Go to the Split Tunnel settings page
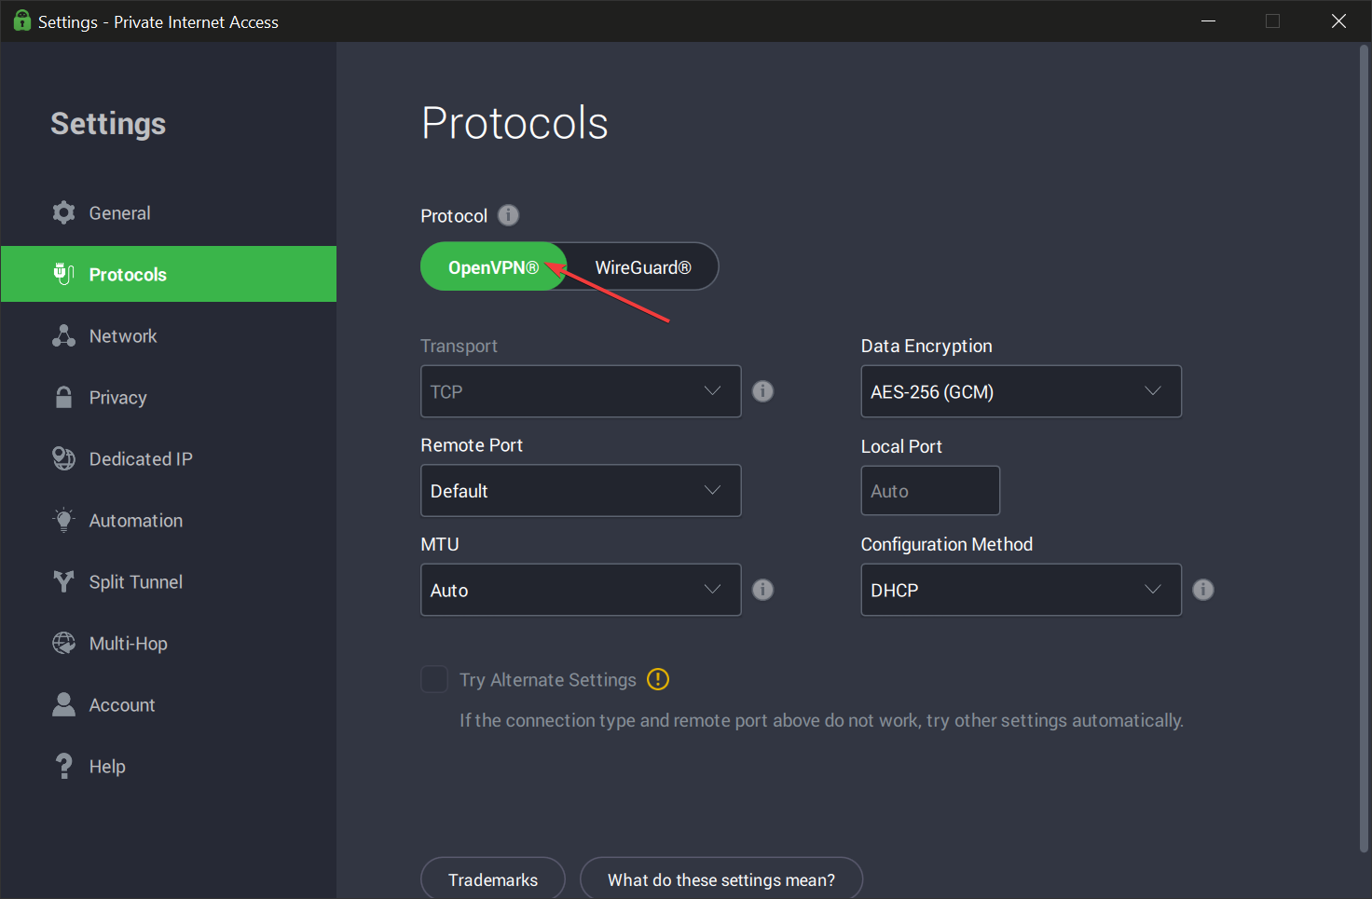This screenshot has width=1372, height=899. point(169,581)
